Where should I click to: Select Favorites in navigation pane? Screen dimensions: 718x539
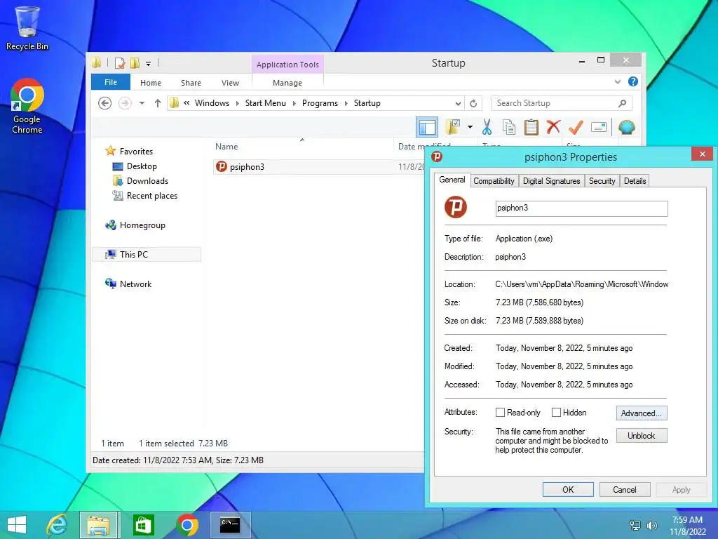pyautogui.click(x=136, y=152)
